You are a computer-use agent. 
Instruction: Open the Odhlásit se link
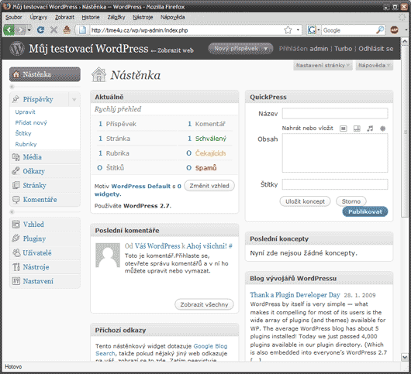375,49
